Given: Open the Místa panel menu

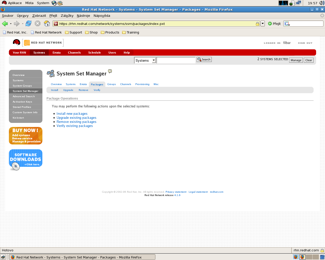Looking at the screenshot, I should click(29, 3).
